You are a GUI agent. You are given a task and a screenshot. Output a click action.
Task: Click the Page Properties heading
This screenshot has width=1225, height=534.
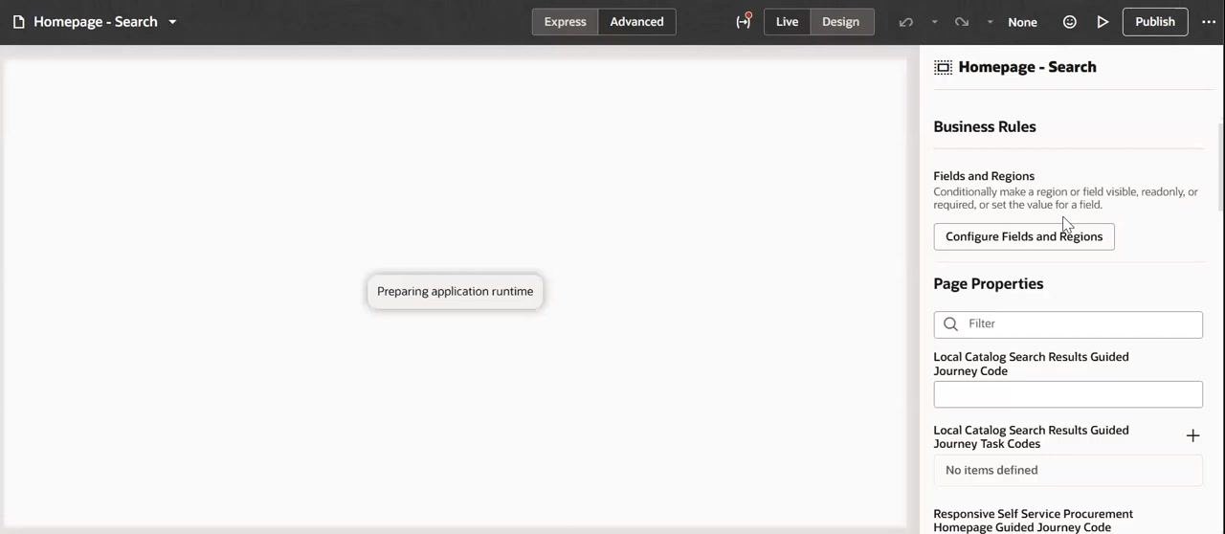[989, 283]
